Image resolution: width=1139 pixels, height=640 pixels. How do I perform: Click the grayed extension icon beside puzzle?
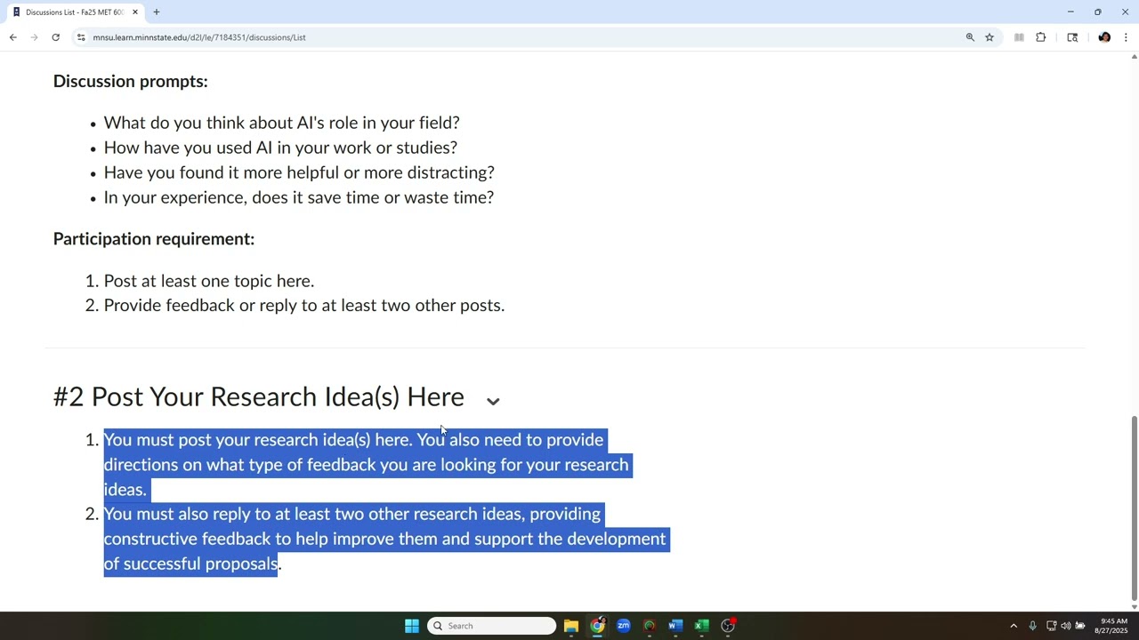tap(1019, 37)
